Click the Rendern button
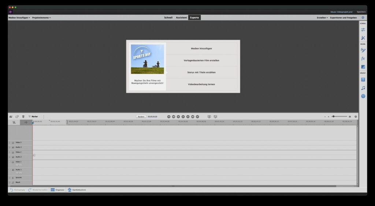375x206 pixels. click(141, 117)
